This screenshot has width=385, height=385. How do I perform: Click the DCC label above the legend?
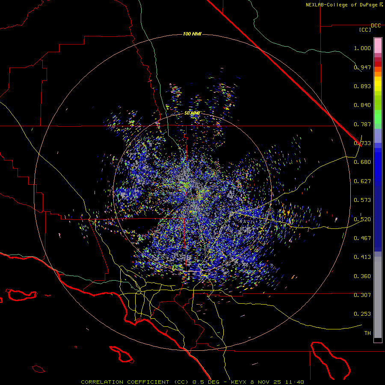pyautogui.click(x=376, y=26)
